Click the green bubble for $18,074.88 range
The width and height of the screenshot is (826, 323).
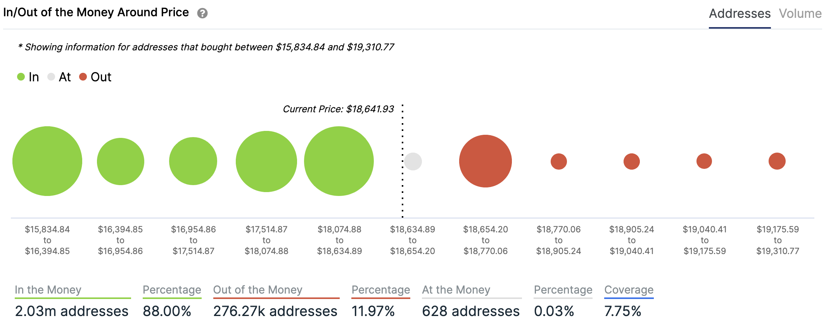pos(339,161)
